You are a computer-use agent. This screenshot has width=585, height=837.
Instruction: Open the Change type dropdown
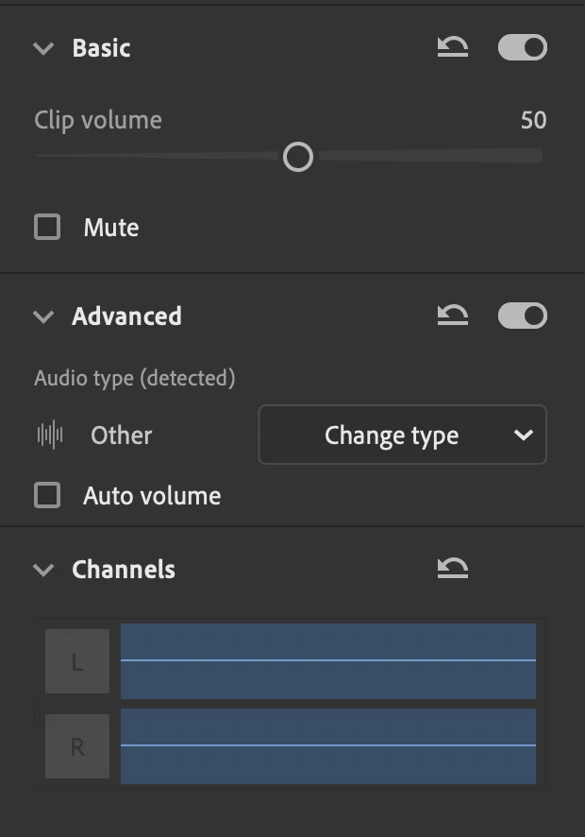pyautogui.click(x=403, y=435)
